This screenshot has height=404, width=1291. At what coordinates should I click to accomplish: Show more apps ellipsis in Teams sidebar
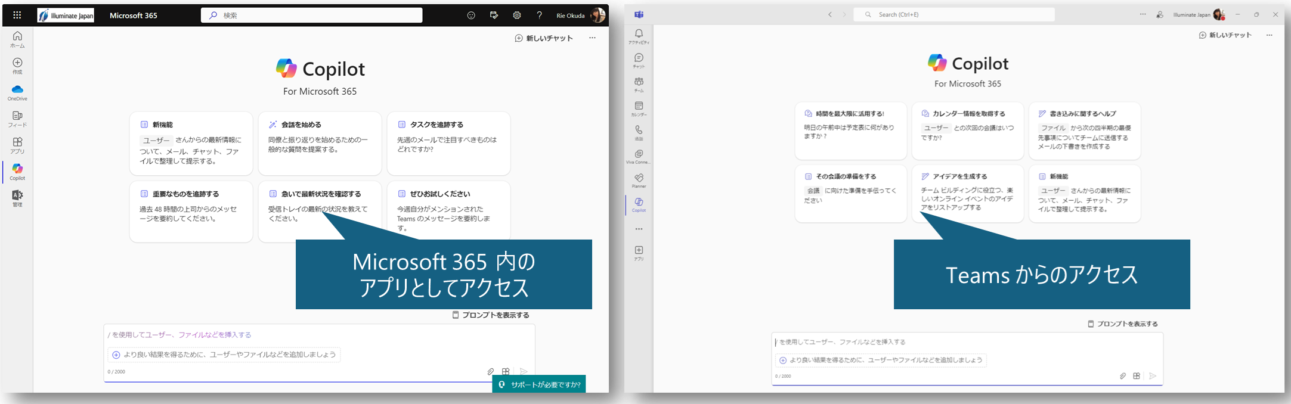click(x=639, y=229)
